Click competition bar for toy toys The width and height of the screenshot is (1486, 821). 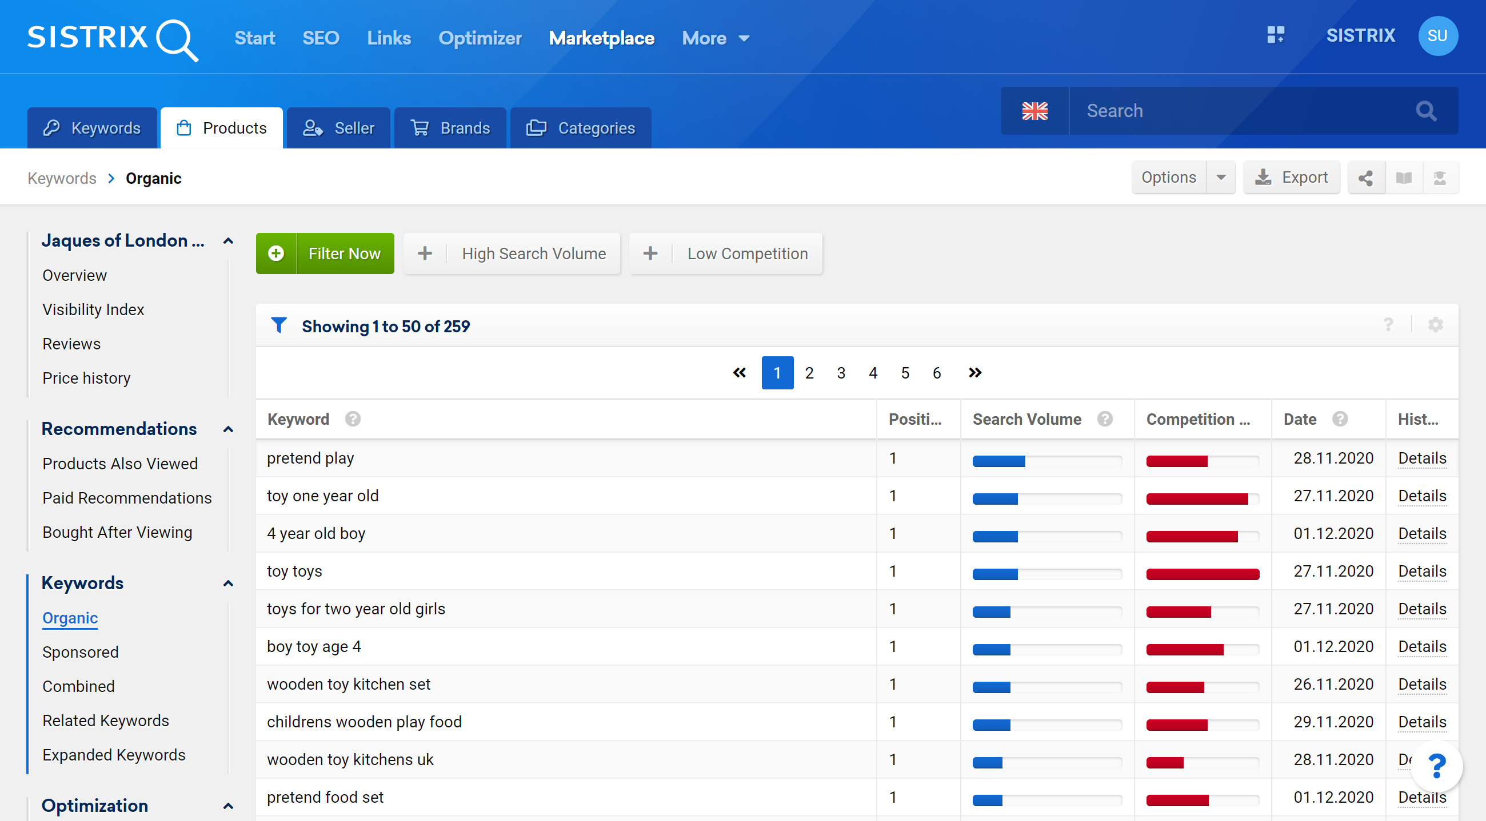1202,574
